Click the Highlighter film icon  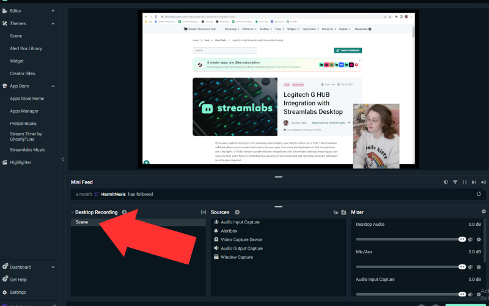pyautogui.click(x=5, y=162)
